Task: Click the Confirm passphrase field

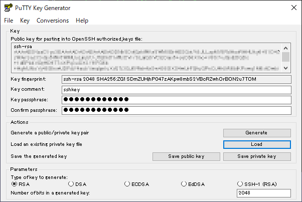Action: [x=177, y=110]
